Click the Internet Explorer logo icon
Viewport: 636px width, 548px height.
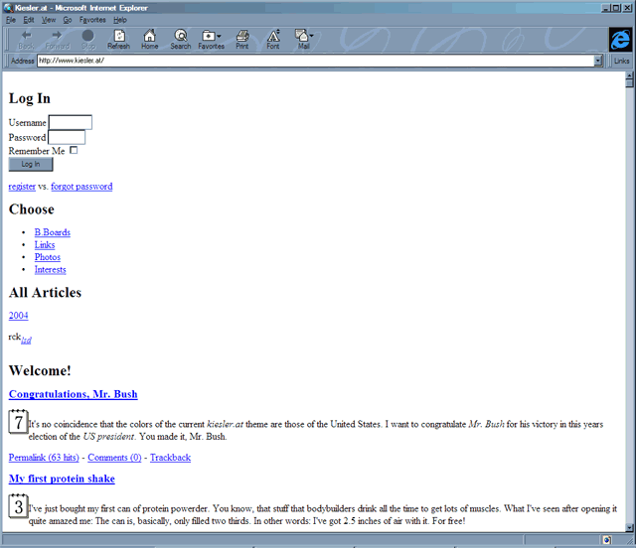[621, 39]
